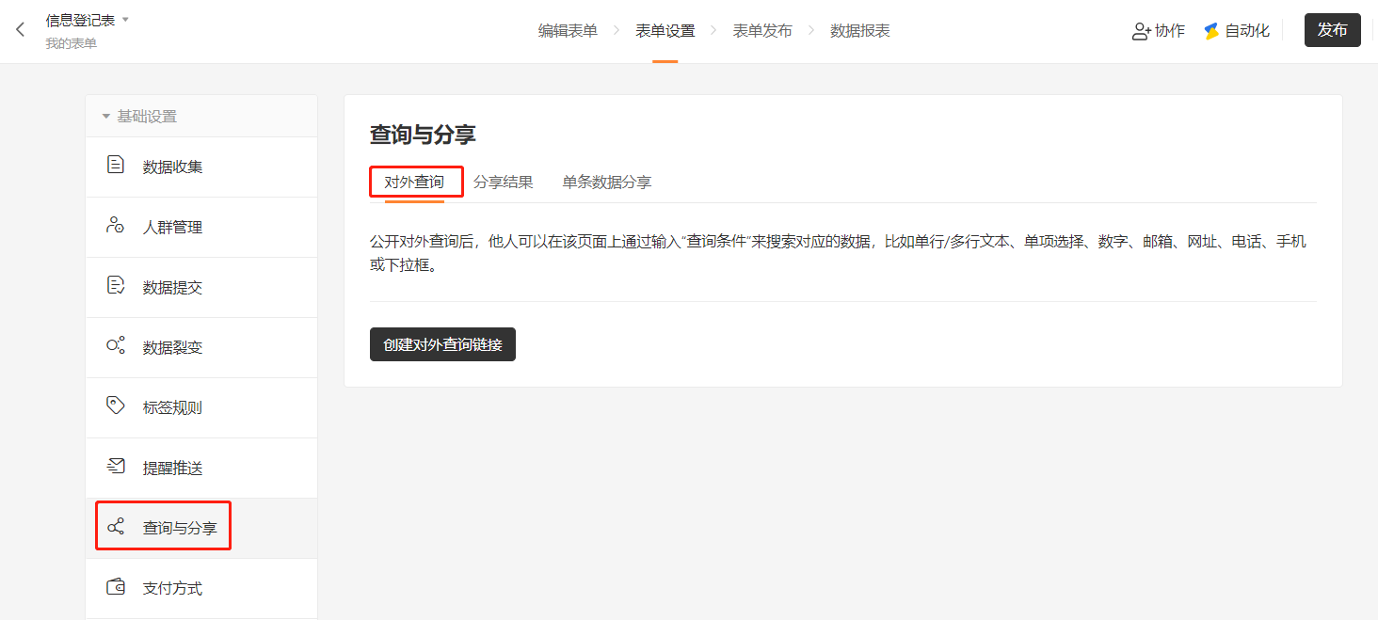Screen dimensions: 1378x620
Task: Select the 查询与分享 menu label
Action: (x=180, y=529)
